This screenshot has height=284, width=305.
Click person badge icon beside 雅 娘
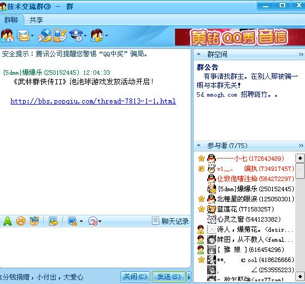point(200,250)
